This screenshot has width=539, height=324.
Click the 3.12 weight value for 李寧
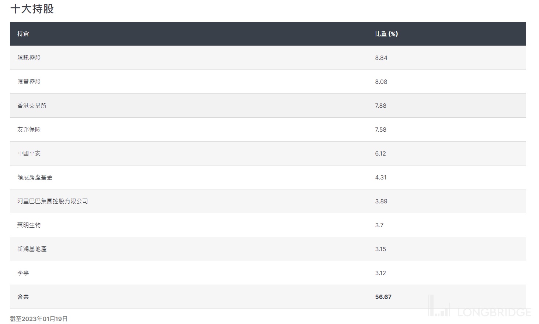pyautogui.click(x=380, y=273)
